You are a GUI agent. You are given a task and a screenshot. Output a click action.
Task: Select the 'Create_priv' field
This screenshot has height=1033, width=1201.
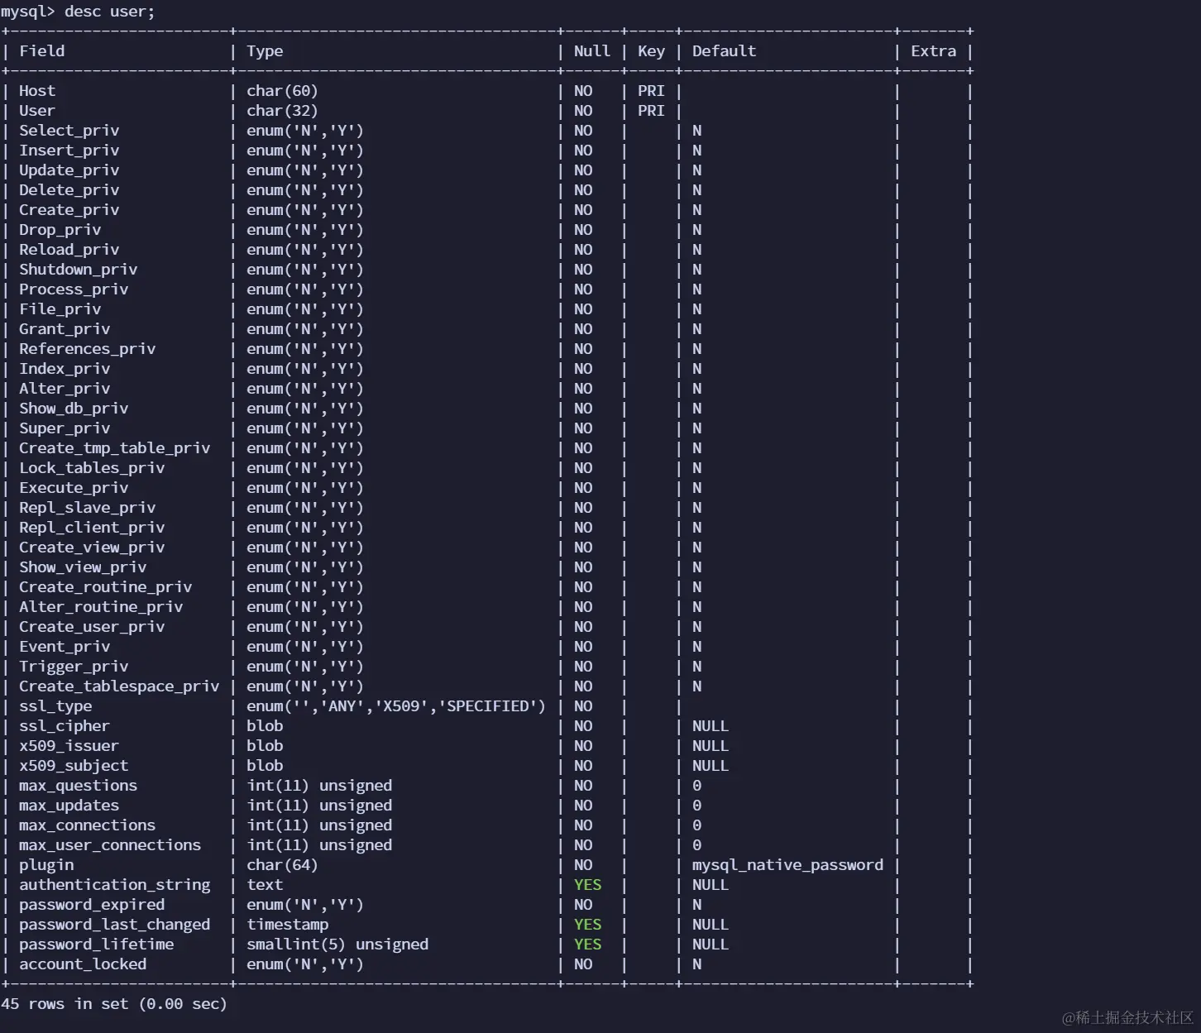[x=69, y=210]
